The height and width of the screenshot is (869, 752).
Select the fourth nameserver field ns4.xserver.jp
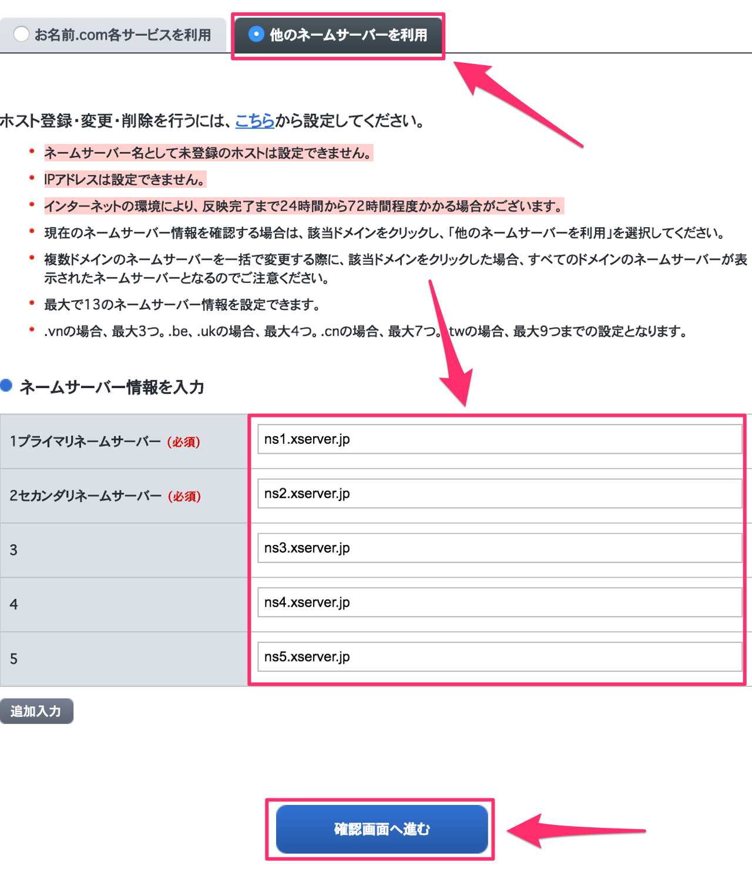tap(499, 602)
